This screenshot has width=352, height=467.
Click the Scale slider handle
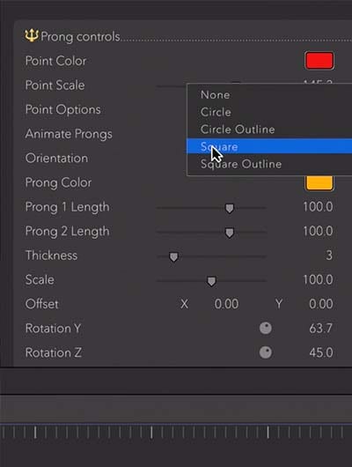(211, 281)
